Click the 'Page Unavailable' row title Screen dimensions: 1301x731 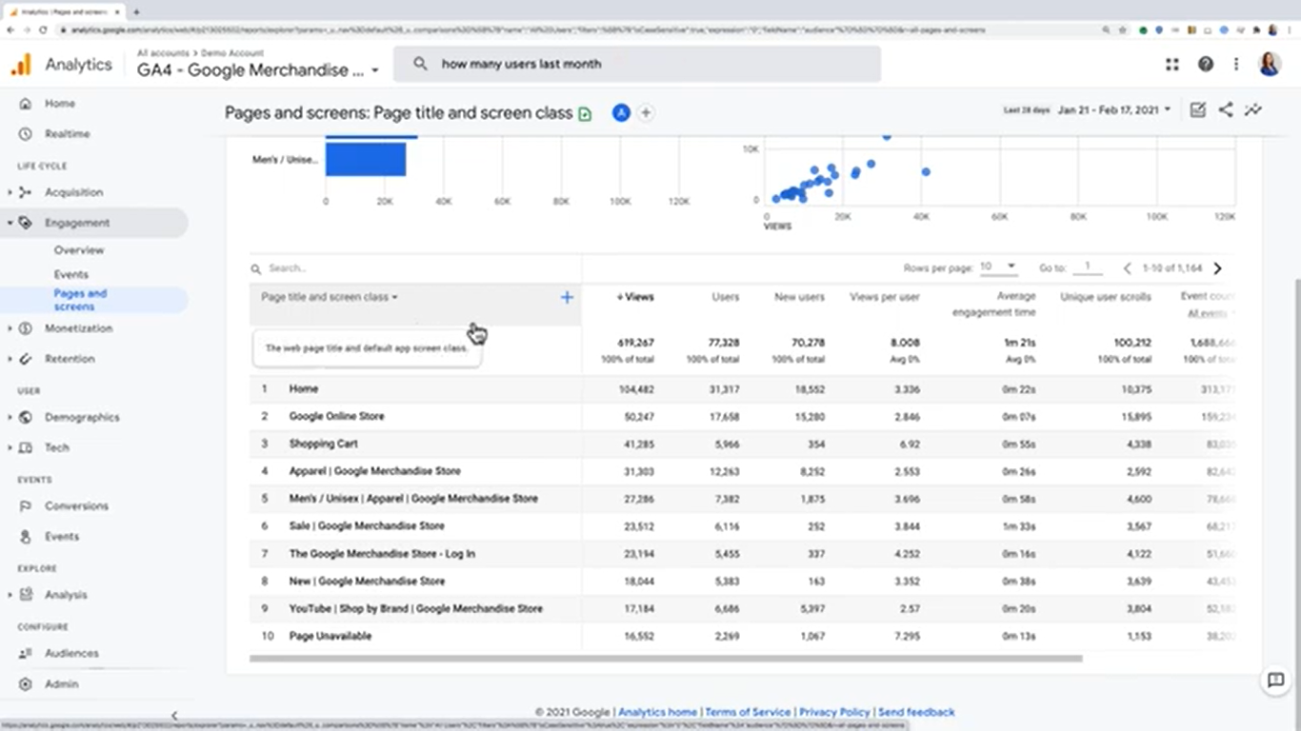click(330, 636)
